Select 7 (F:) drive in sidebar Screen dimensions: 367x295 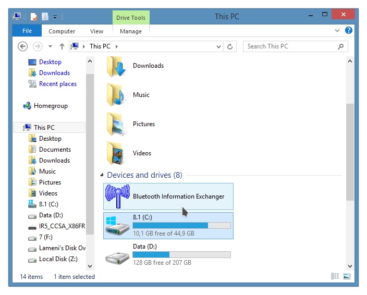(46, 237)
